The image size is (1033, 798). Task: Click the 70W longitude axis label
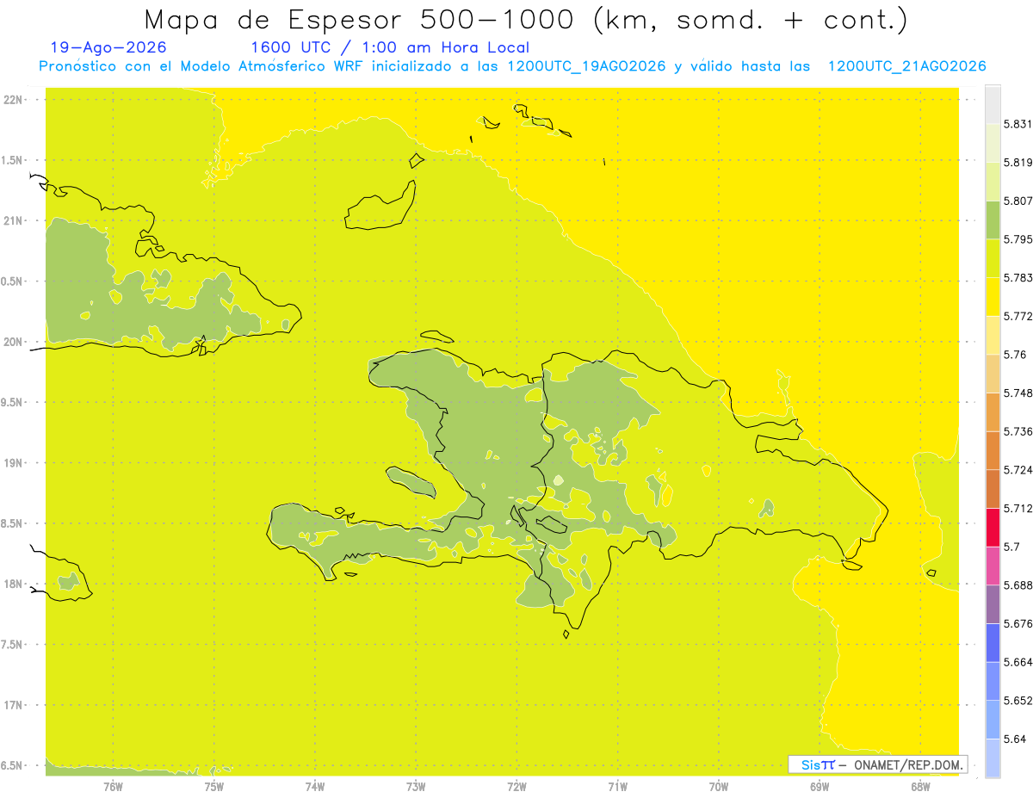pyautogui.click(x=718, y=786)
